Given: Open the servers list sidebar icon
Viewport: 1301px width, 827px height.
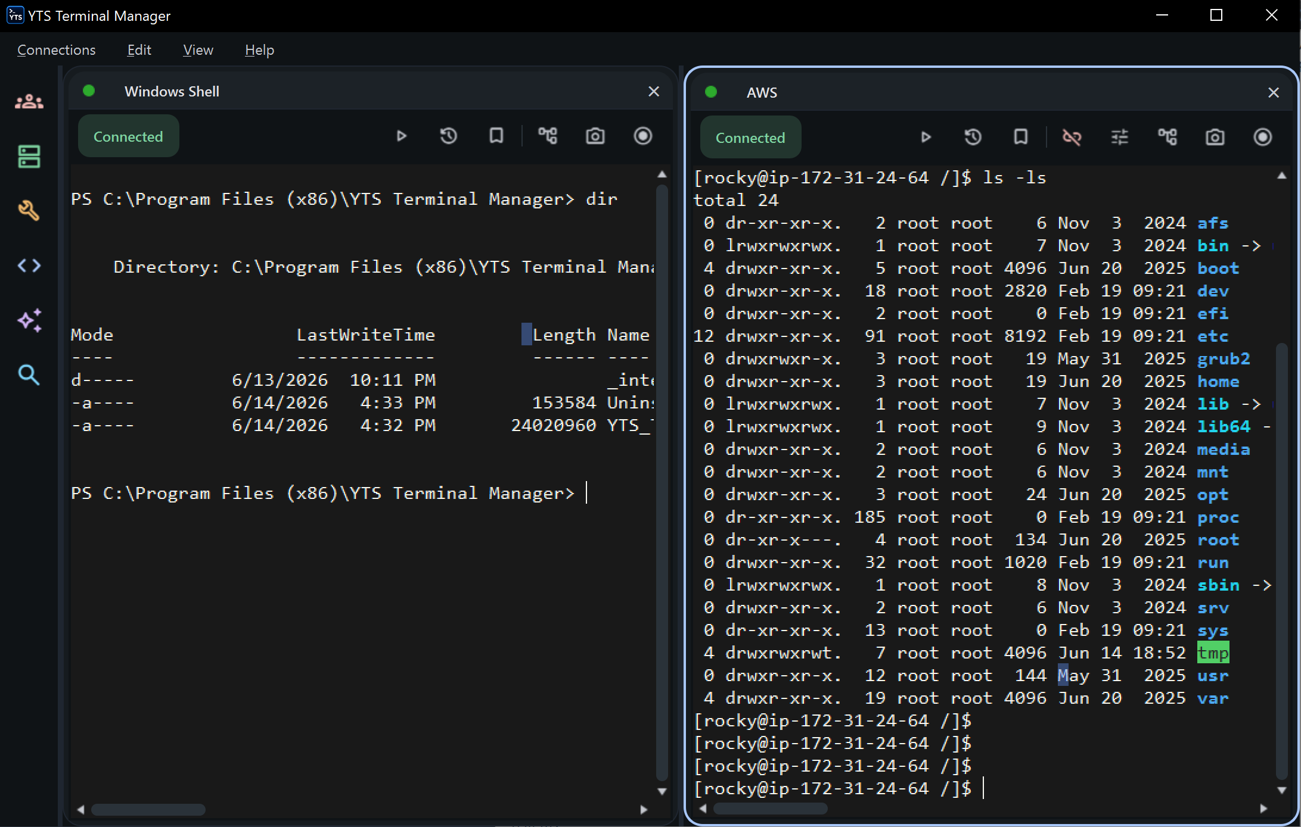Looking at the screenshot, I should point(29,157).
